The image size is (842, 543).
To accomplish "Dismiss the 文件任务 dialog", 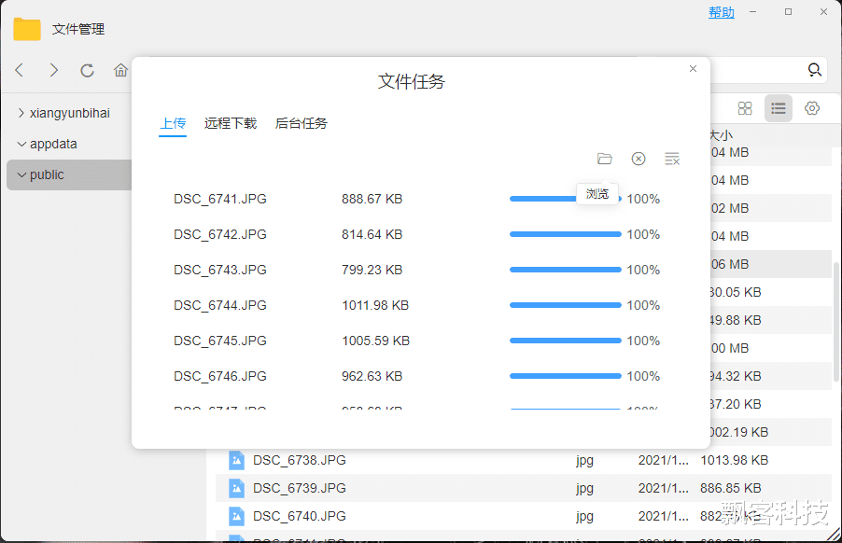I will tap(693, 68).
